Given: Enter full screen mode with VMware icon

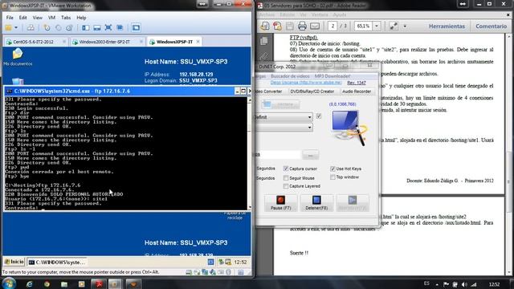Looking at the screenshot, I should [108, 28].
